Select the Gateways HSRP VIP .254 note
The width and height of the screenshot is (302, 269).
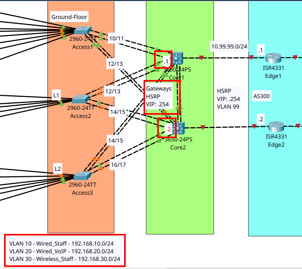point(159,96)
